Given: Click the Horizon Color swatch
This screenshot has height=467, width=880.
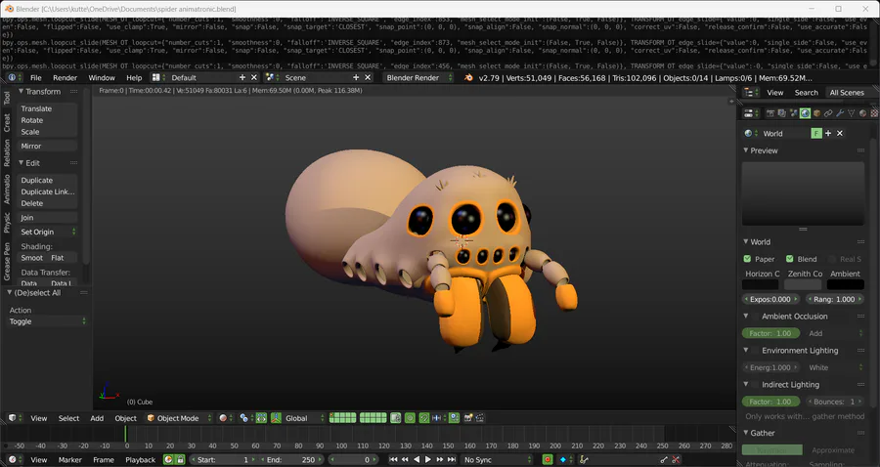Looking at the screenshot, I should pyautogui.click(x=761, y=285).
